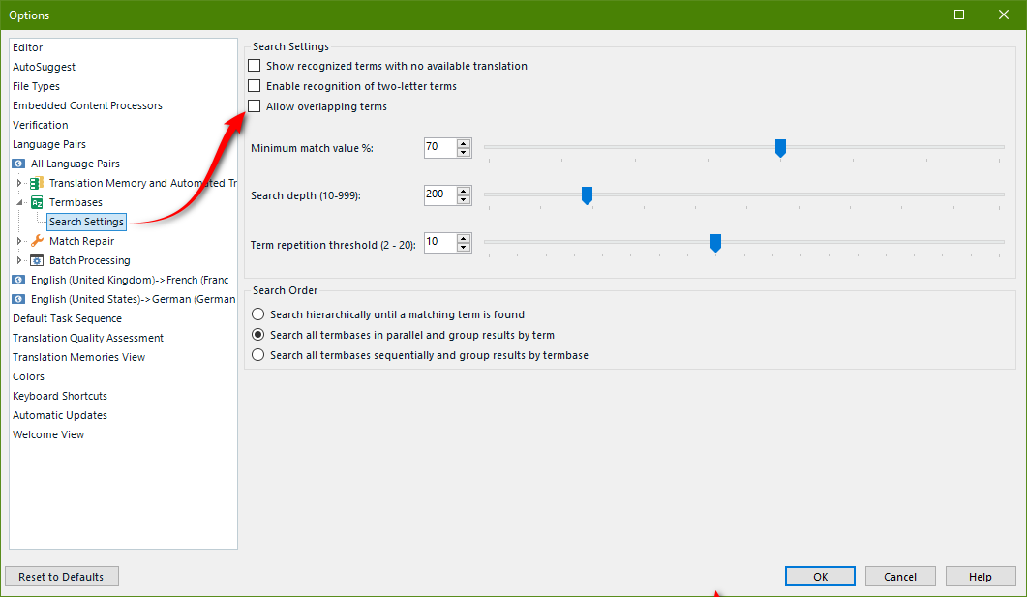This screenshot has width=1027, height=597.
Task: Close the Options dialog window
Action: (x=1004, y=15)
